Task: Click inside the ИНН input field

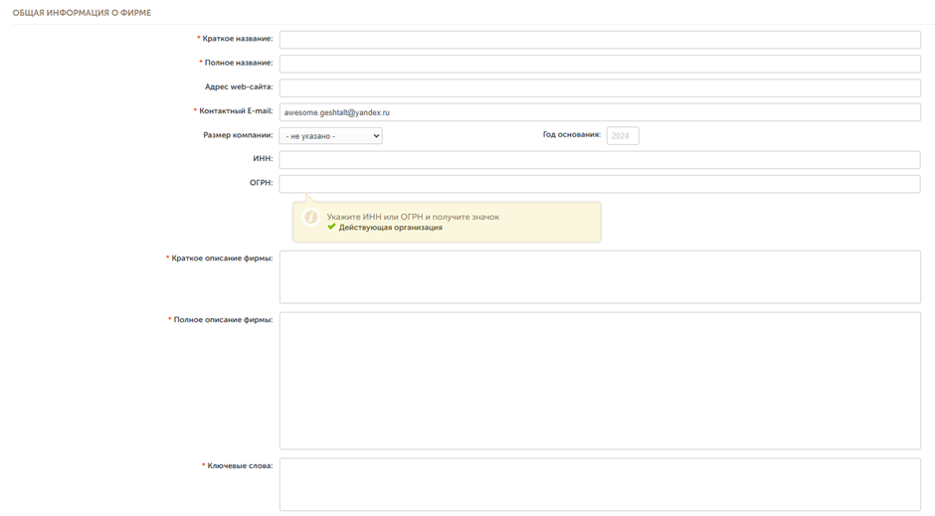Action: (x=599, y=160)
